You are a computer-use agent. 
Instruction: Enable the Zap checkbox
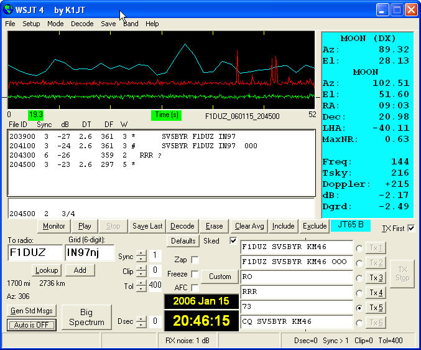[x=195, y=260]
